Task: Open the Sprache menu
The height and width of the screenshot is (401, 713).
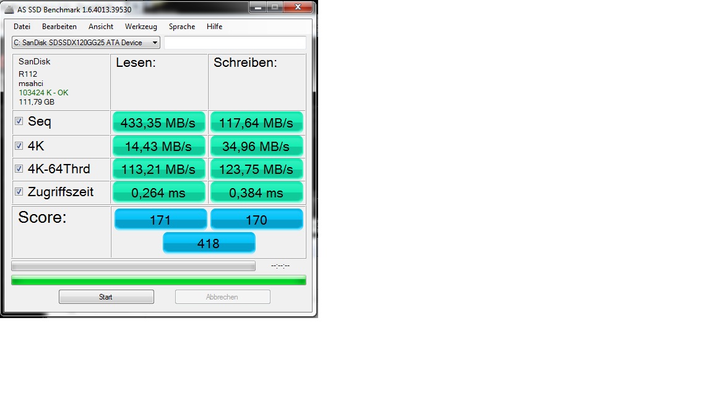Action: click(x=182, y=27)
